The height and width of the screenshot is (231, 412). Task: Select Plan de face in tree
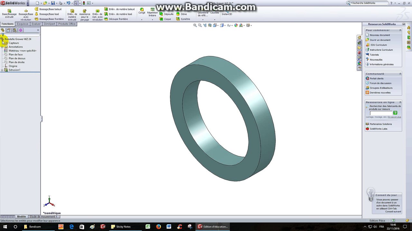[15, 55]
